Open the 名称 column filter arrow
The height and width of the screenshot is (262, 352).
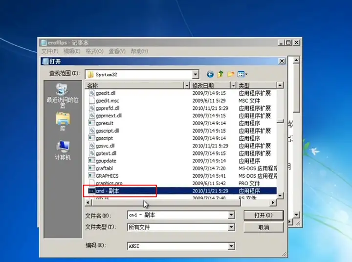[x=187, y=86]
